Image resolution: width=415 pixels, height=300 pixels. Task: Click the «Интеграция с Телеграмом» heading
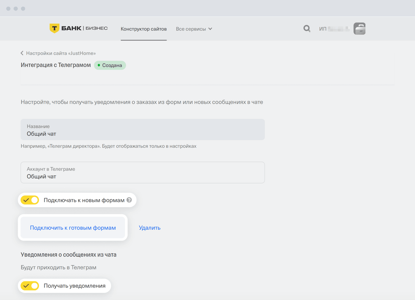tap(56, 65)
